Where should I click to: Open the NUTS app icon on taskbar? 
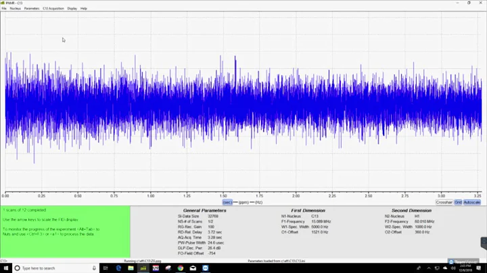point(156,268)
